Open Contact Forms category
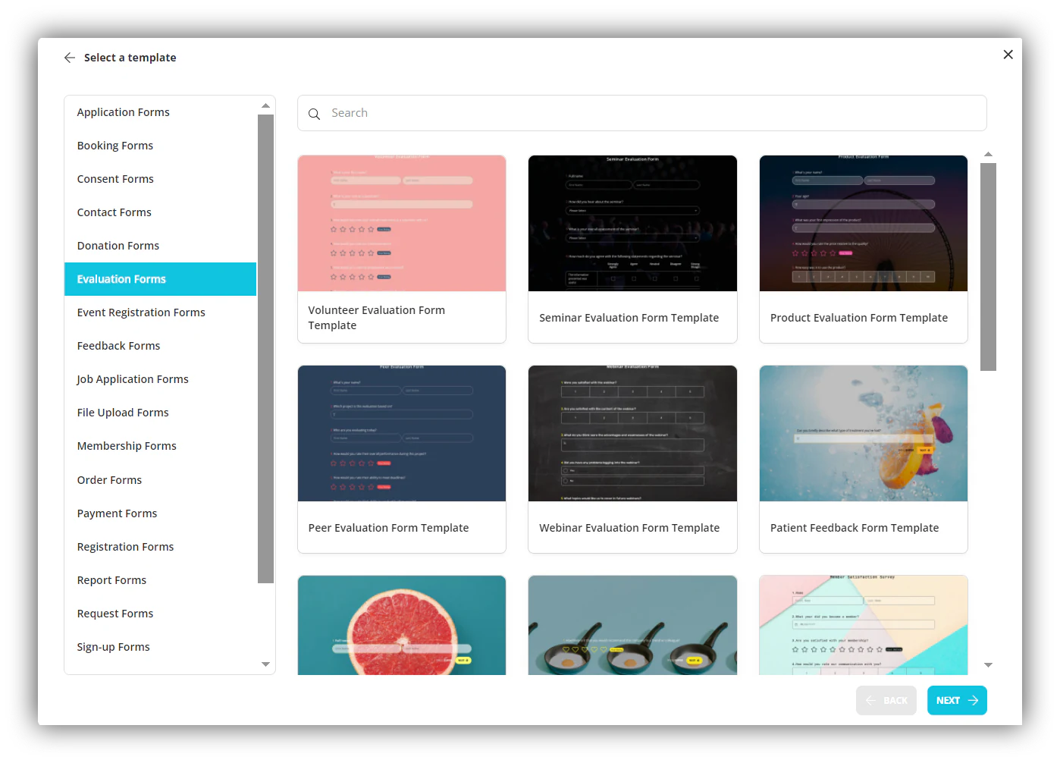1060x763 pixels. pos(160,212)
